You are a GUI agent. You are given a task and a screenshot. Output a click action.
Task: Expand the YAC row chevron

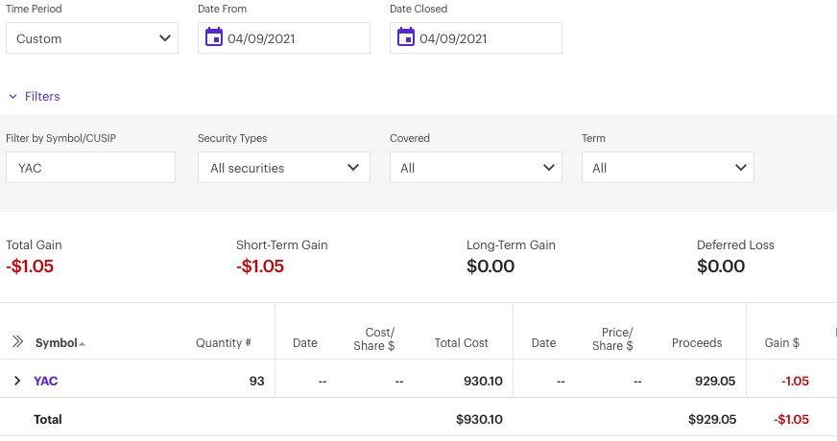tap(17, 381)
